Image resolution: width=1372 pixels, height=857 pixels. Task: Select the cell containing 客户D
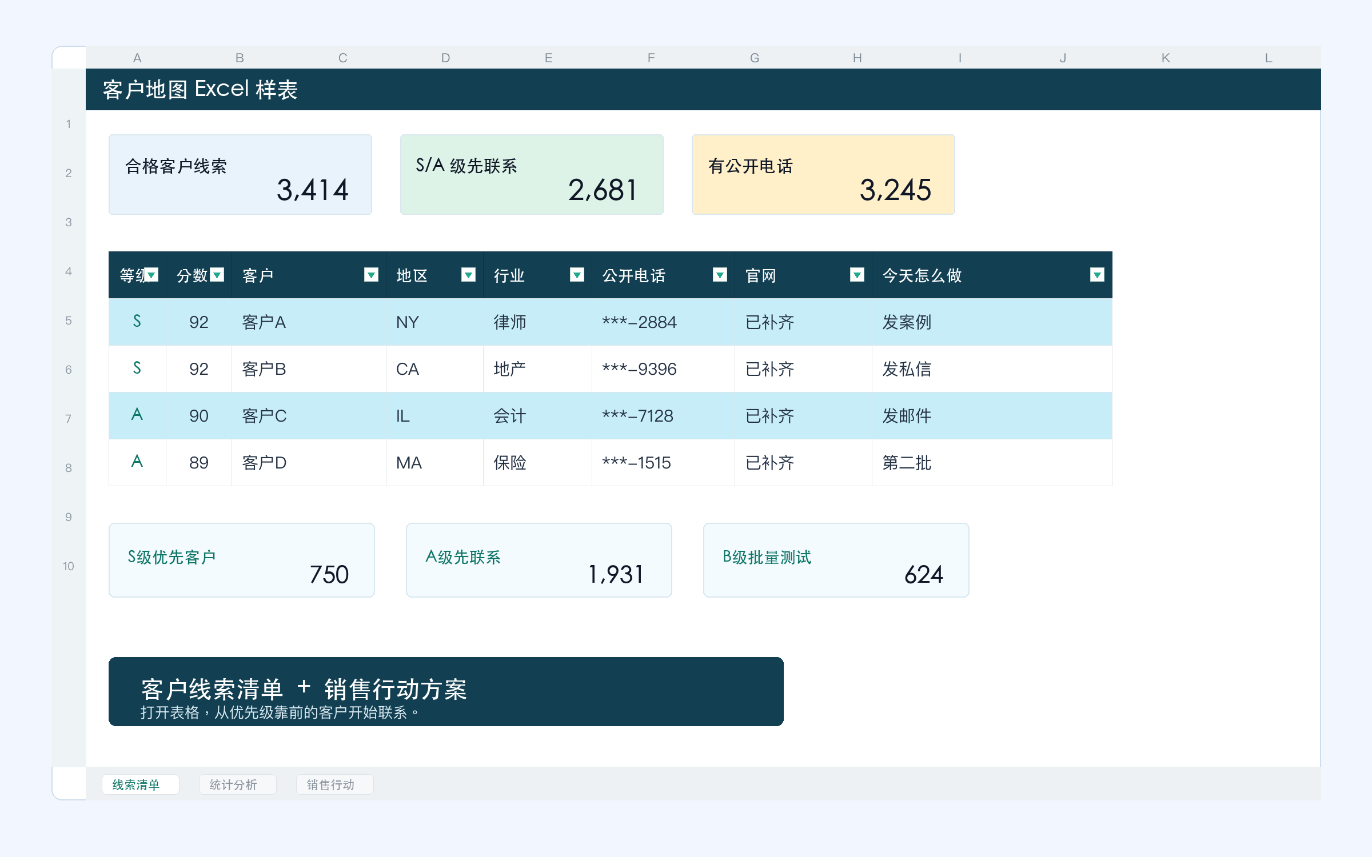pyautogui.click(x=309, y=463)
